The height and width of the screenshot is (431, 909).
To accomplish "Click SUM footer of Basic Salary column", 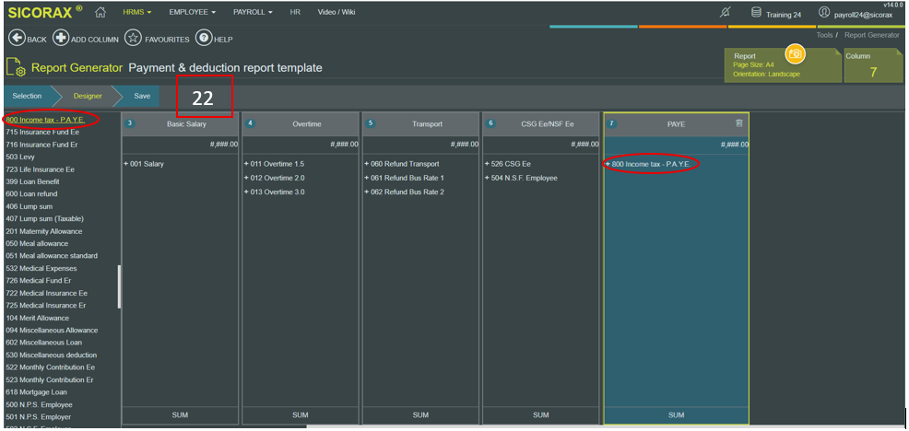I will 181,415.
